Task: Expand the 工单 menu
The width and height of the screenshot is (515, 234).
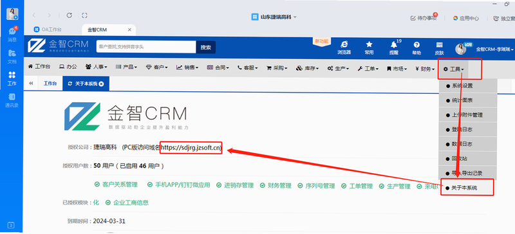Action: coord(368,68)
